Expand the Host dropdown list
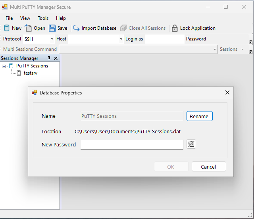 [x=121, y=39]
